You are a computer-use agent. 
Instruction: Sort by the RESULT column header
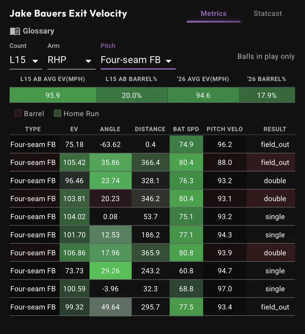(275, 129)
